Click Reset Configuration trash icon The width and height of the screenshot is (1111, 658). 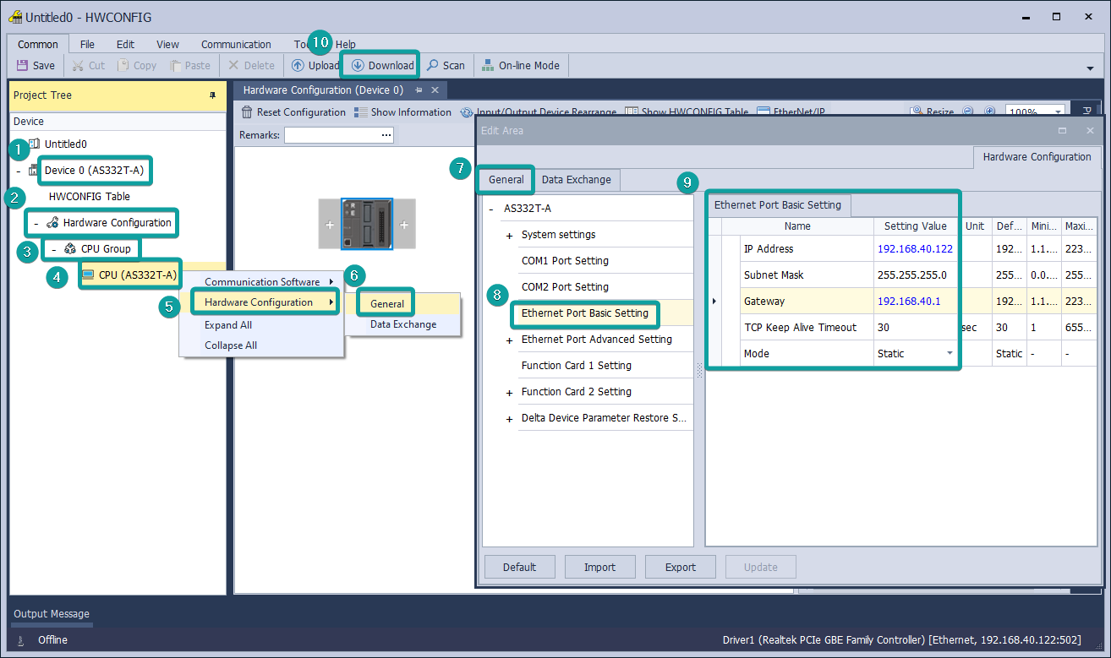pos(247,112)
